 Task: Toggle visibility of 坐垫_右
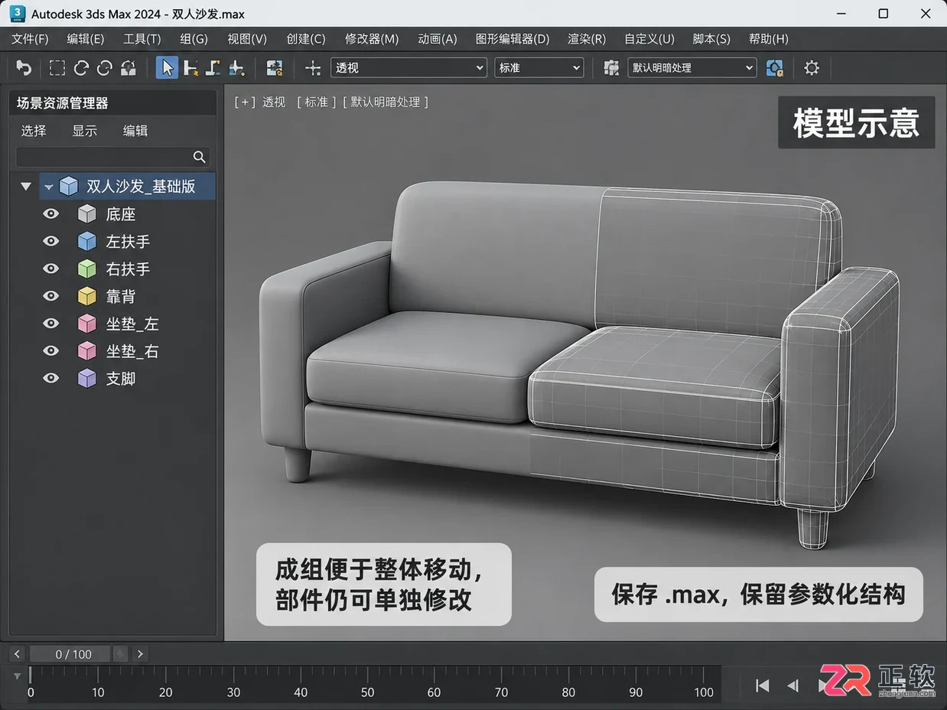coord(51,350)
